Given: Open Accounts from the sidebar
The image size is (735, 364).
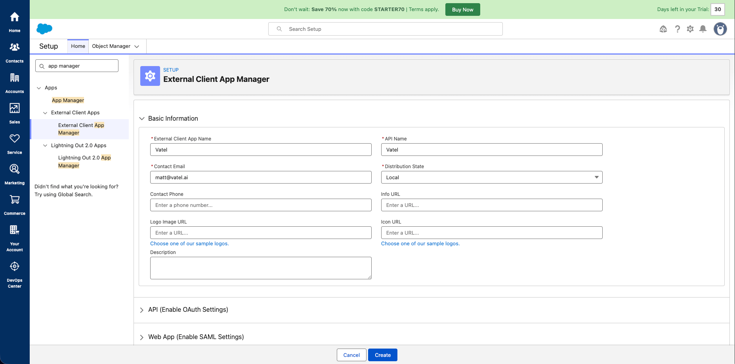Looking at the screenshot, I should pyautogui.click(x=15, y=83).
